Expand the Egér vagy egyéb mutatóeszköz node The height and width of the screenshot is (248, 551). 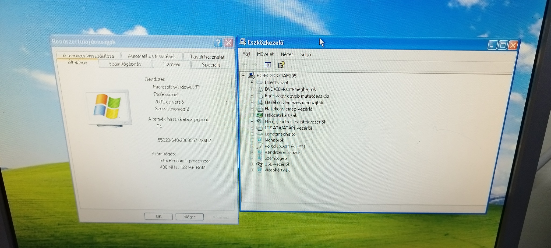coord(252,96)
